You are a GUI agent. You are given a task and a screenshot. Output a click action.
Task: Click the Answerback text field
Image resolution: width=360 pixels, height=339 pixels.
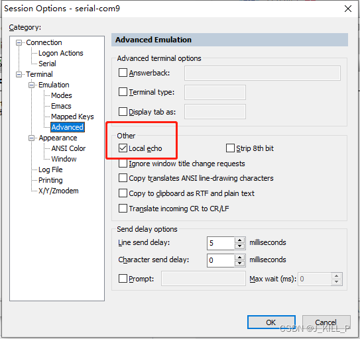[x=263, y=73]
